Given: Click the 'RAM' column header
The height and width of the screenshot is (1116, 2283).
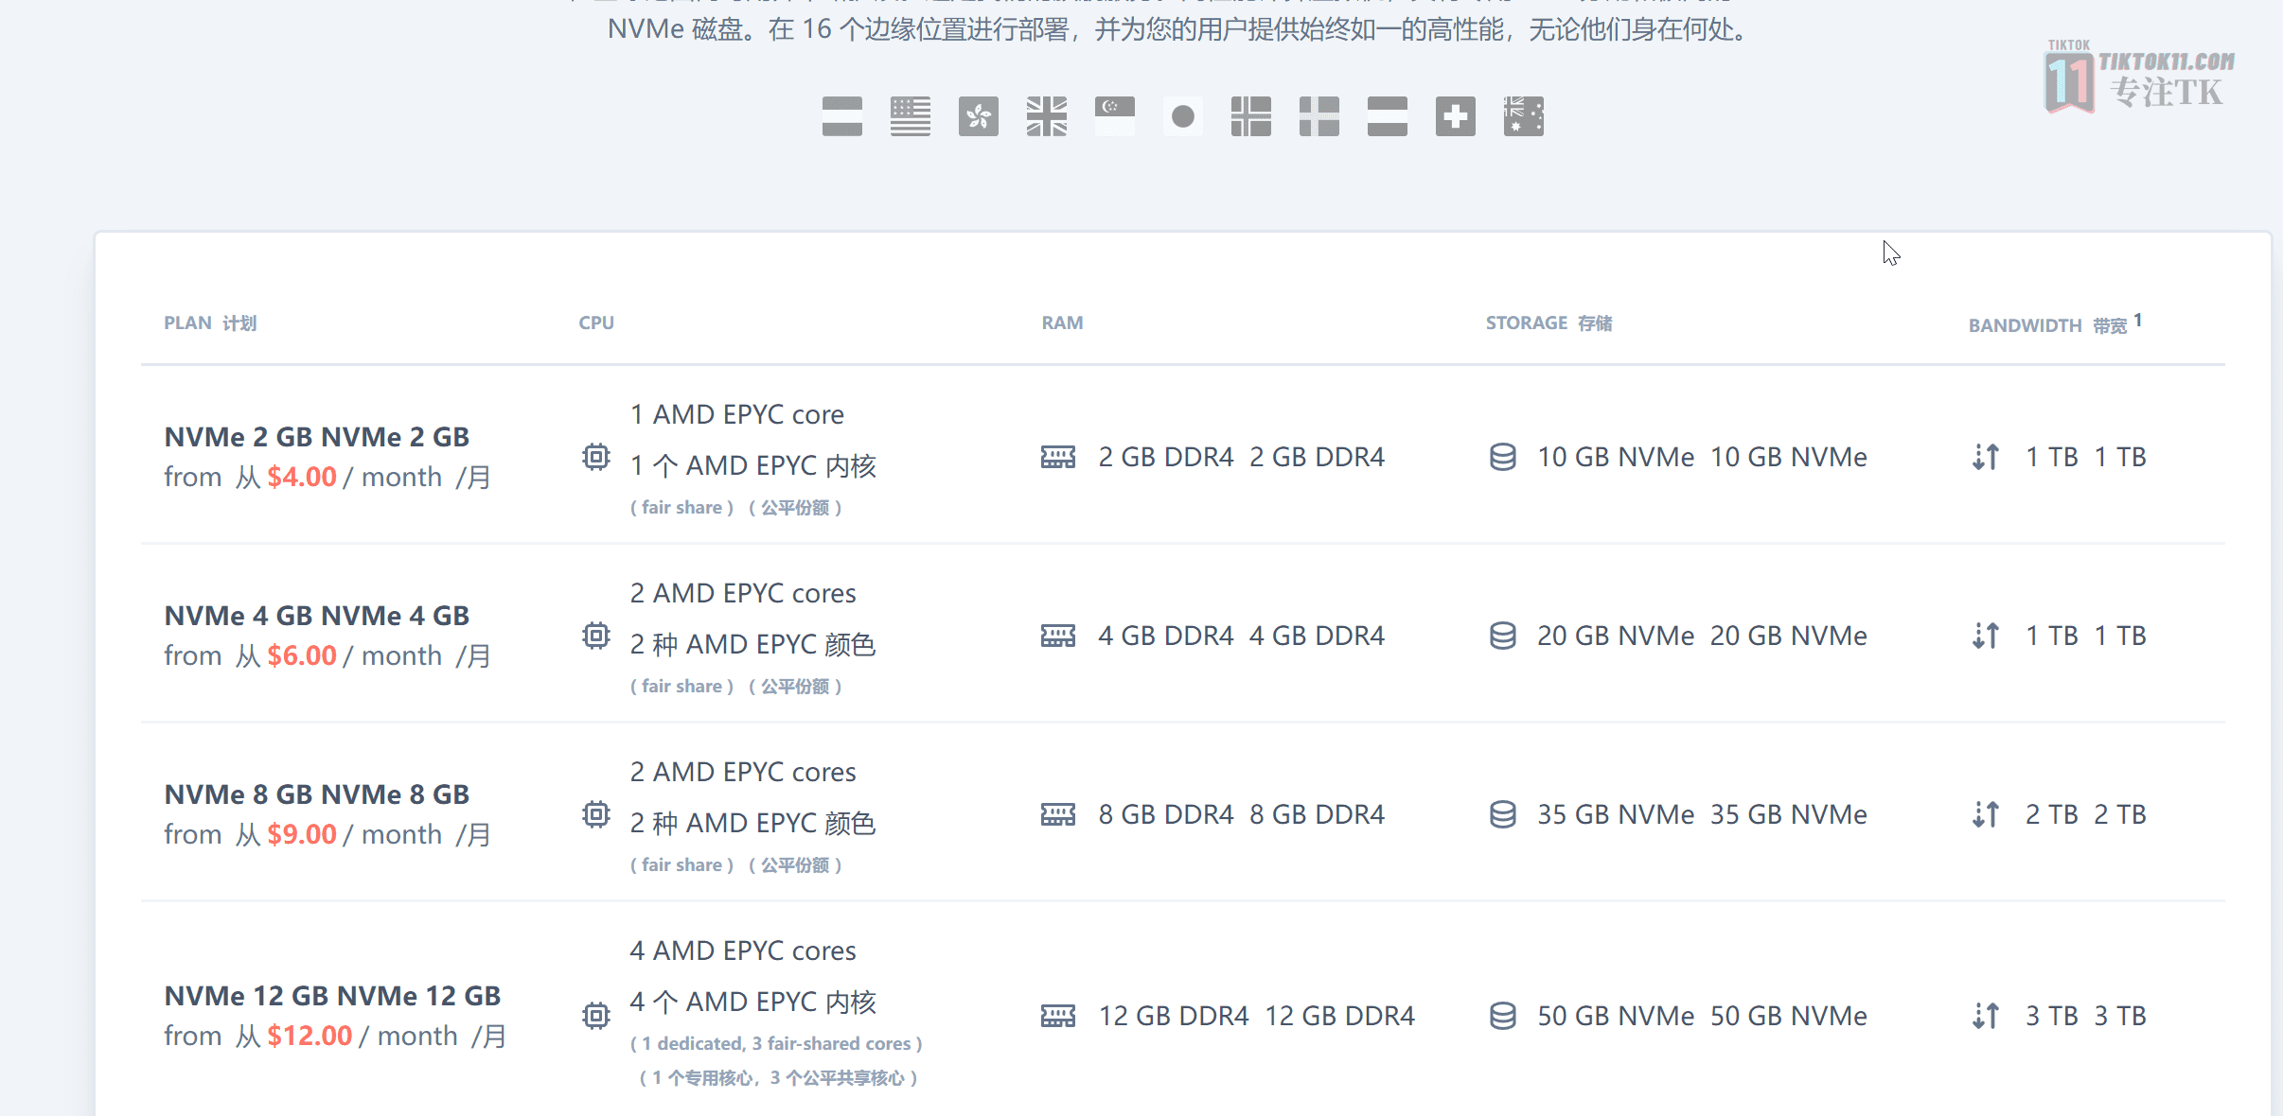Looking at the screenshot, I should 1062,323.
